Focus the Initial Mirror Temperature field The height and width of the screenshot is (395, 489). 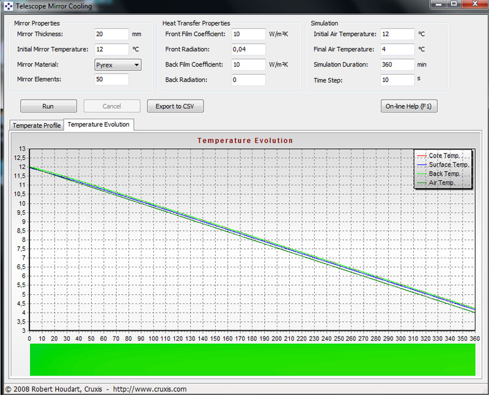point(111,49)
